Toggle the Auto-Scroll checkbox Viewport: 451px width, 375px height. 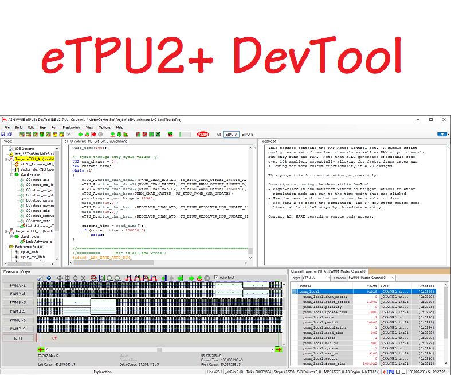pos(216,278)
